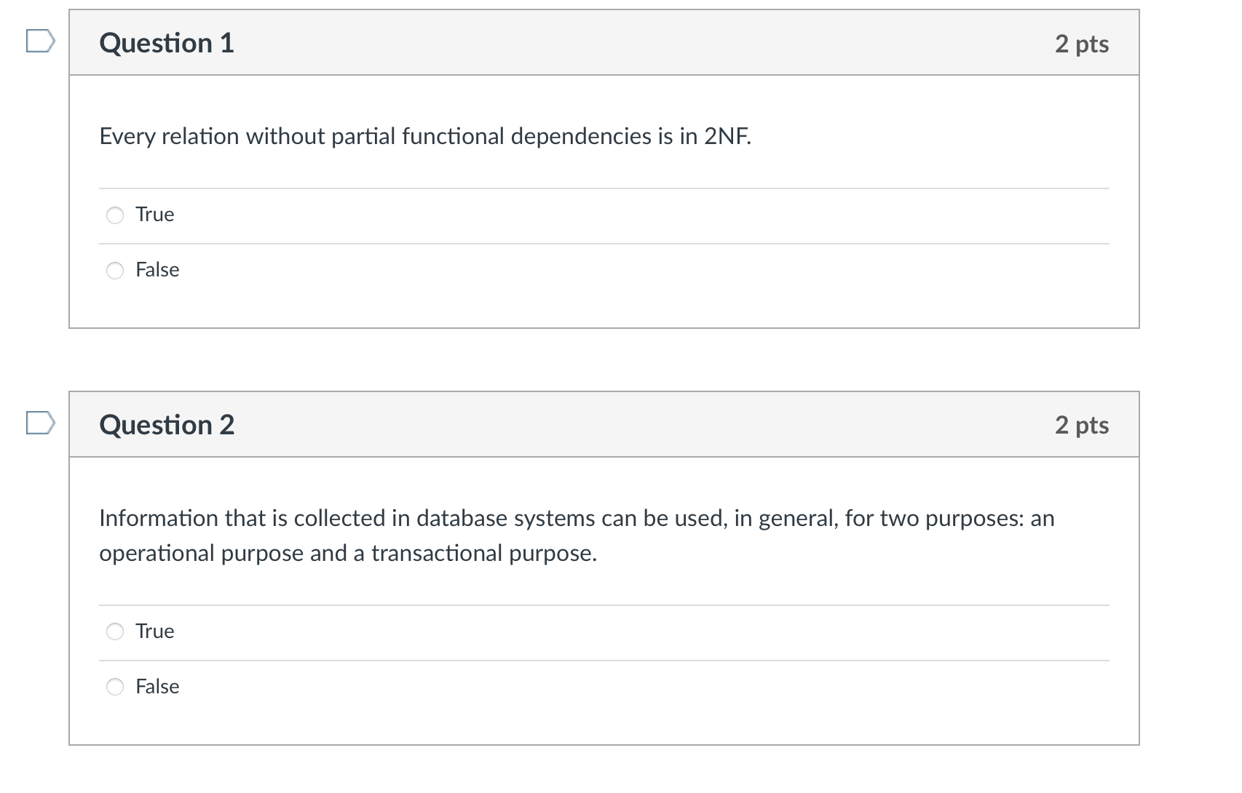Click the Question 1 header bar

[604, 42]
